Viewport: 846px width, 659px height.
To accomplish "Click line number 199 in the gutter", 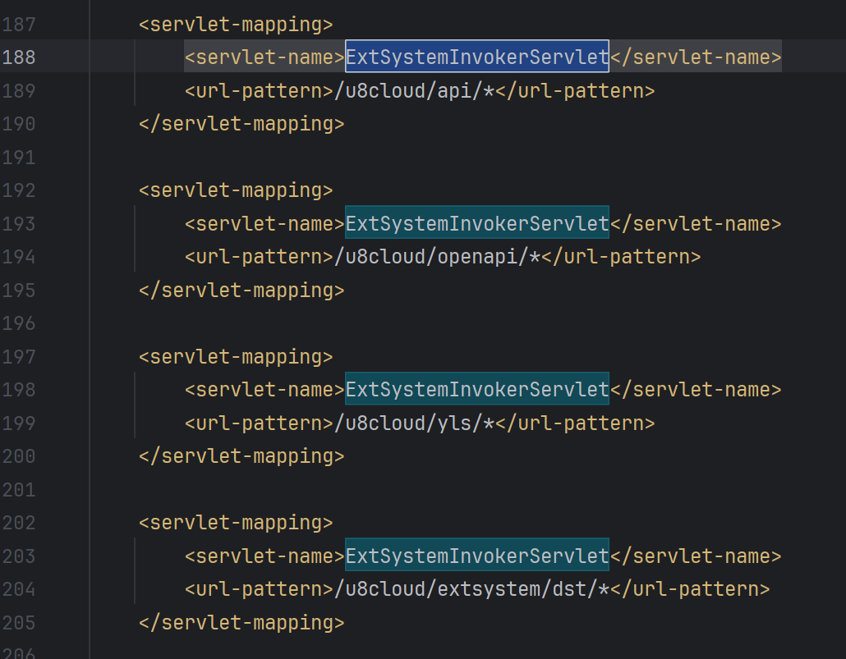I will click(x=19, y=423).
